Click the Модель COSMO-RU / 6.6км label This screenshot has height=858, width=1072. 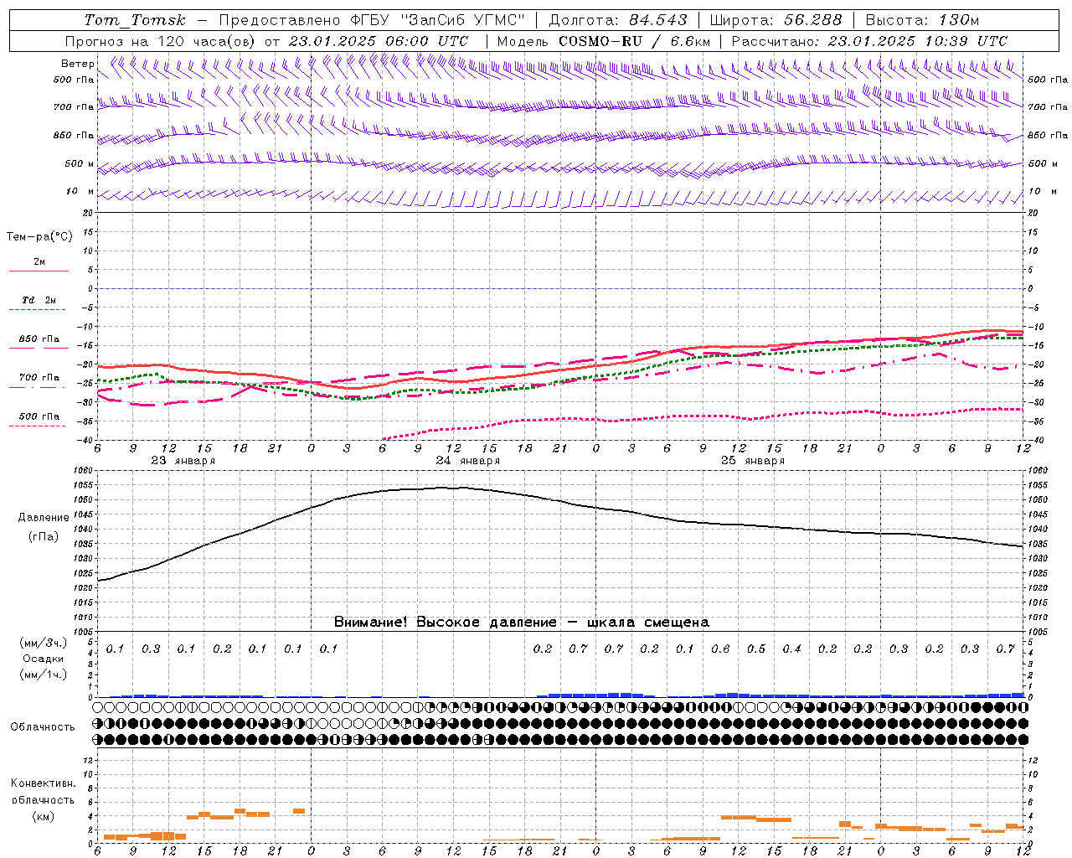pos(603,41)
